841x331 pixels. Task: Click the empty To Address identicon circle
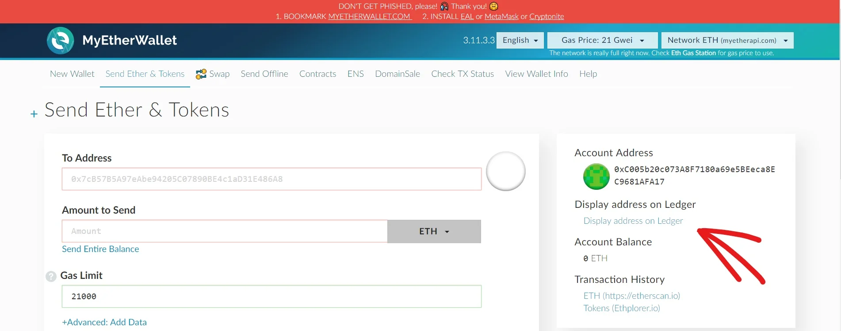505,171
